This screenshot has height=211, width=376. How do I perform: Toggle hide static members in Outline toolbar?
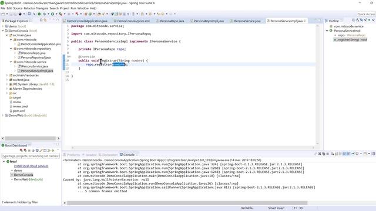(365, 20)
